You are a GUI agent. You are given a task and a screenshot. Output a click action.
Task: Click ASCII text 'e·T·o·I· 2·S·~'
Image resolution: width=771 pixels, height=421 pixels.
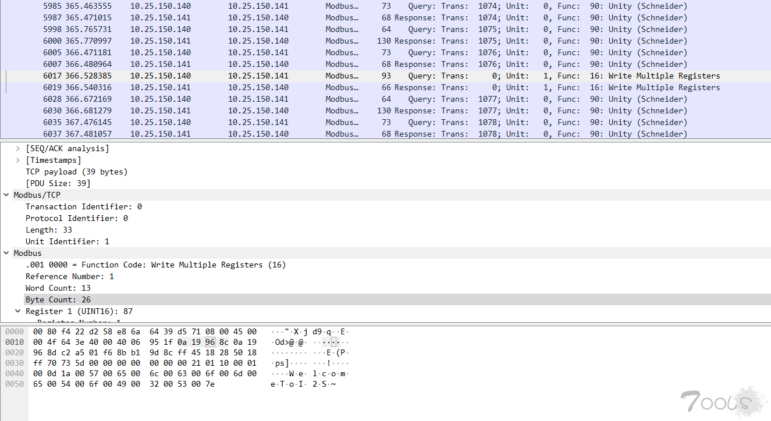coord(303,384)
